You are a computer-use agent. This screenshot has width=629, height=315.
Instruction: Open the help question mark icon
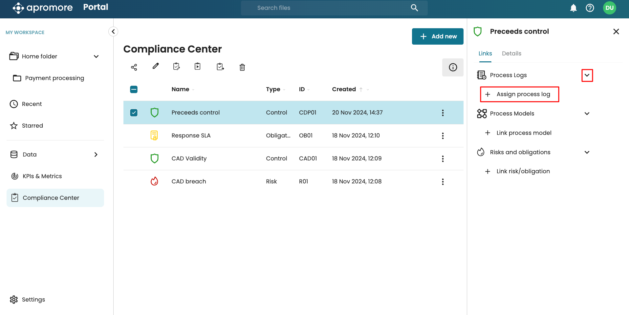(590, 8)
